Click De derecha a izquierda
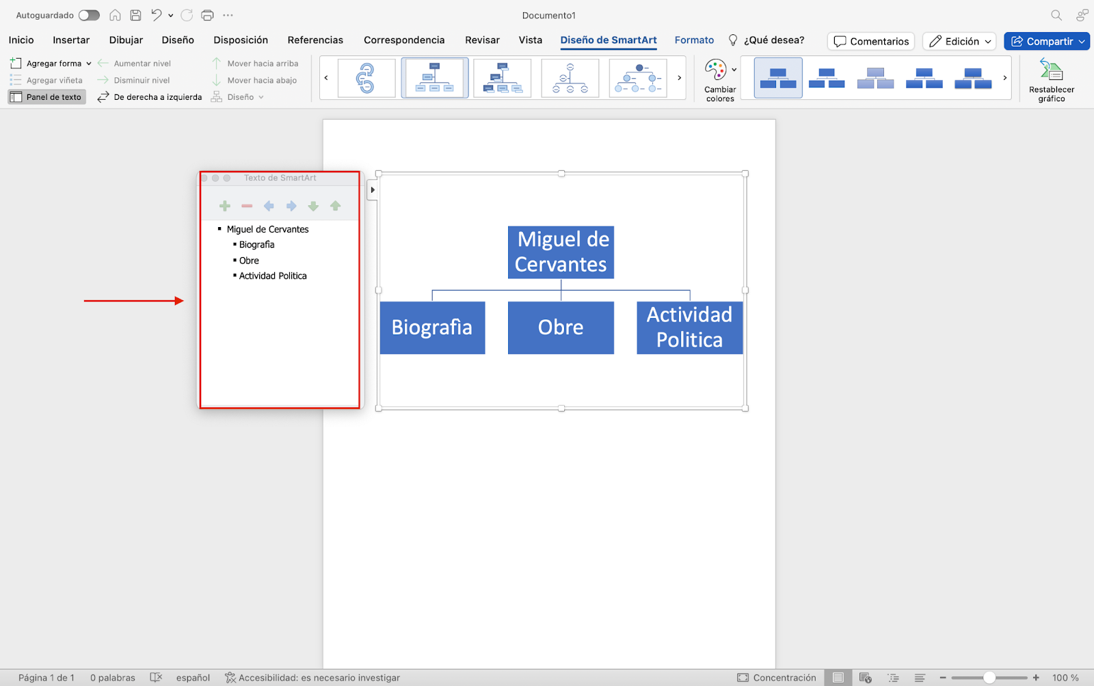Screen dimensions: 1094x686 point(150,97)
